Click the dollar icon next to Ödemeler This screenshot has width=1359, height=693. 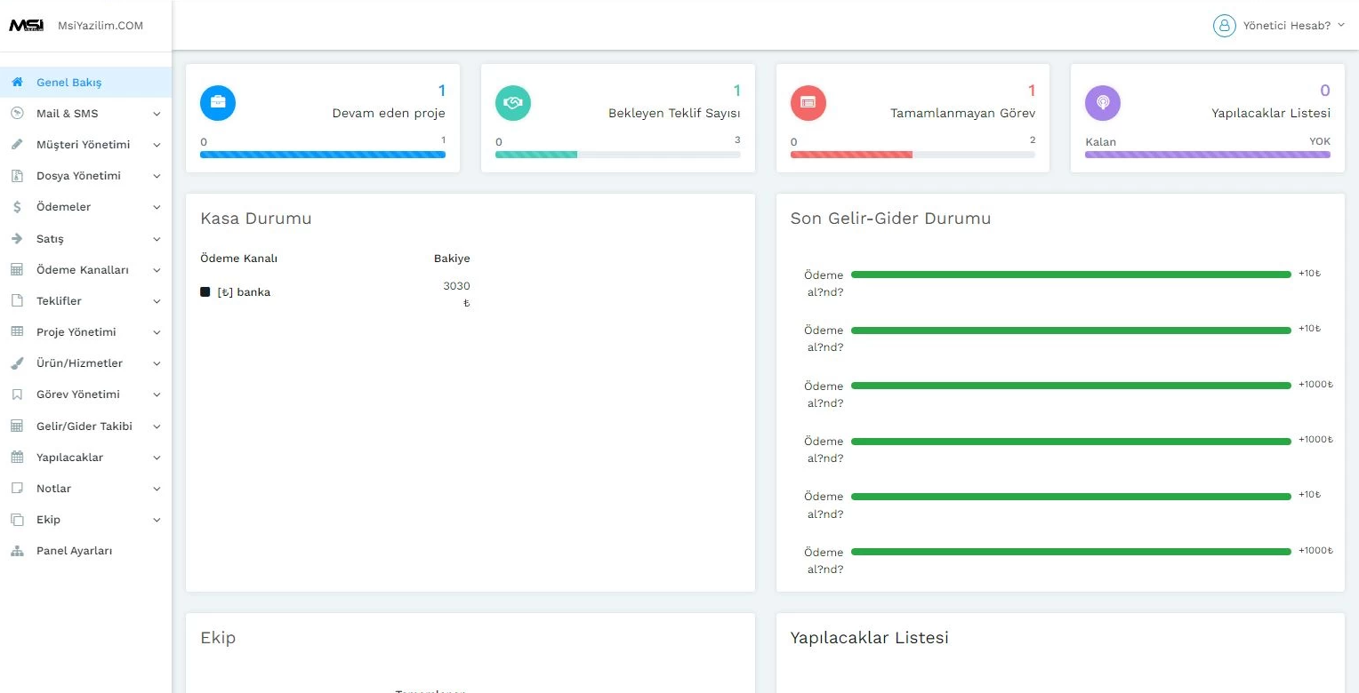16,206
